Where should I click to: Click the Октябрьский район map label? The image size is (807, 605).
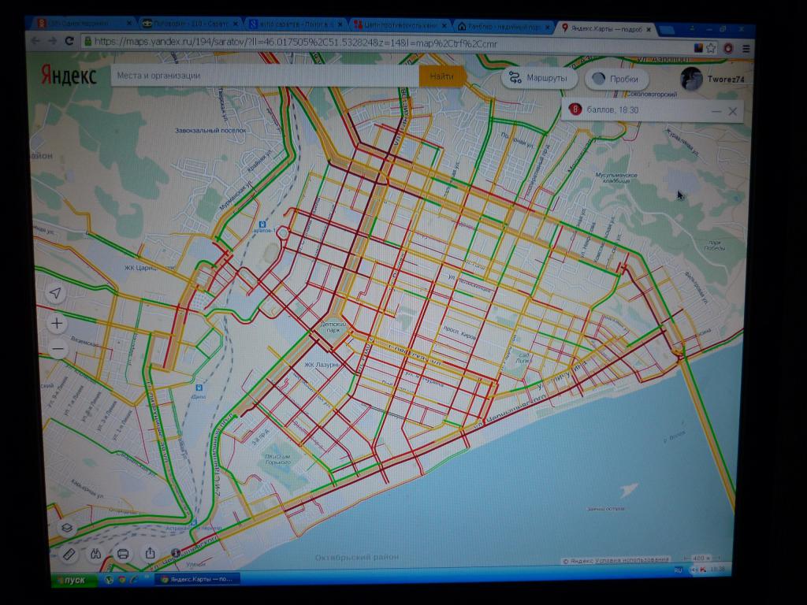(x=357, y=557)
